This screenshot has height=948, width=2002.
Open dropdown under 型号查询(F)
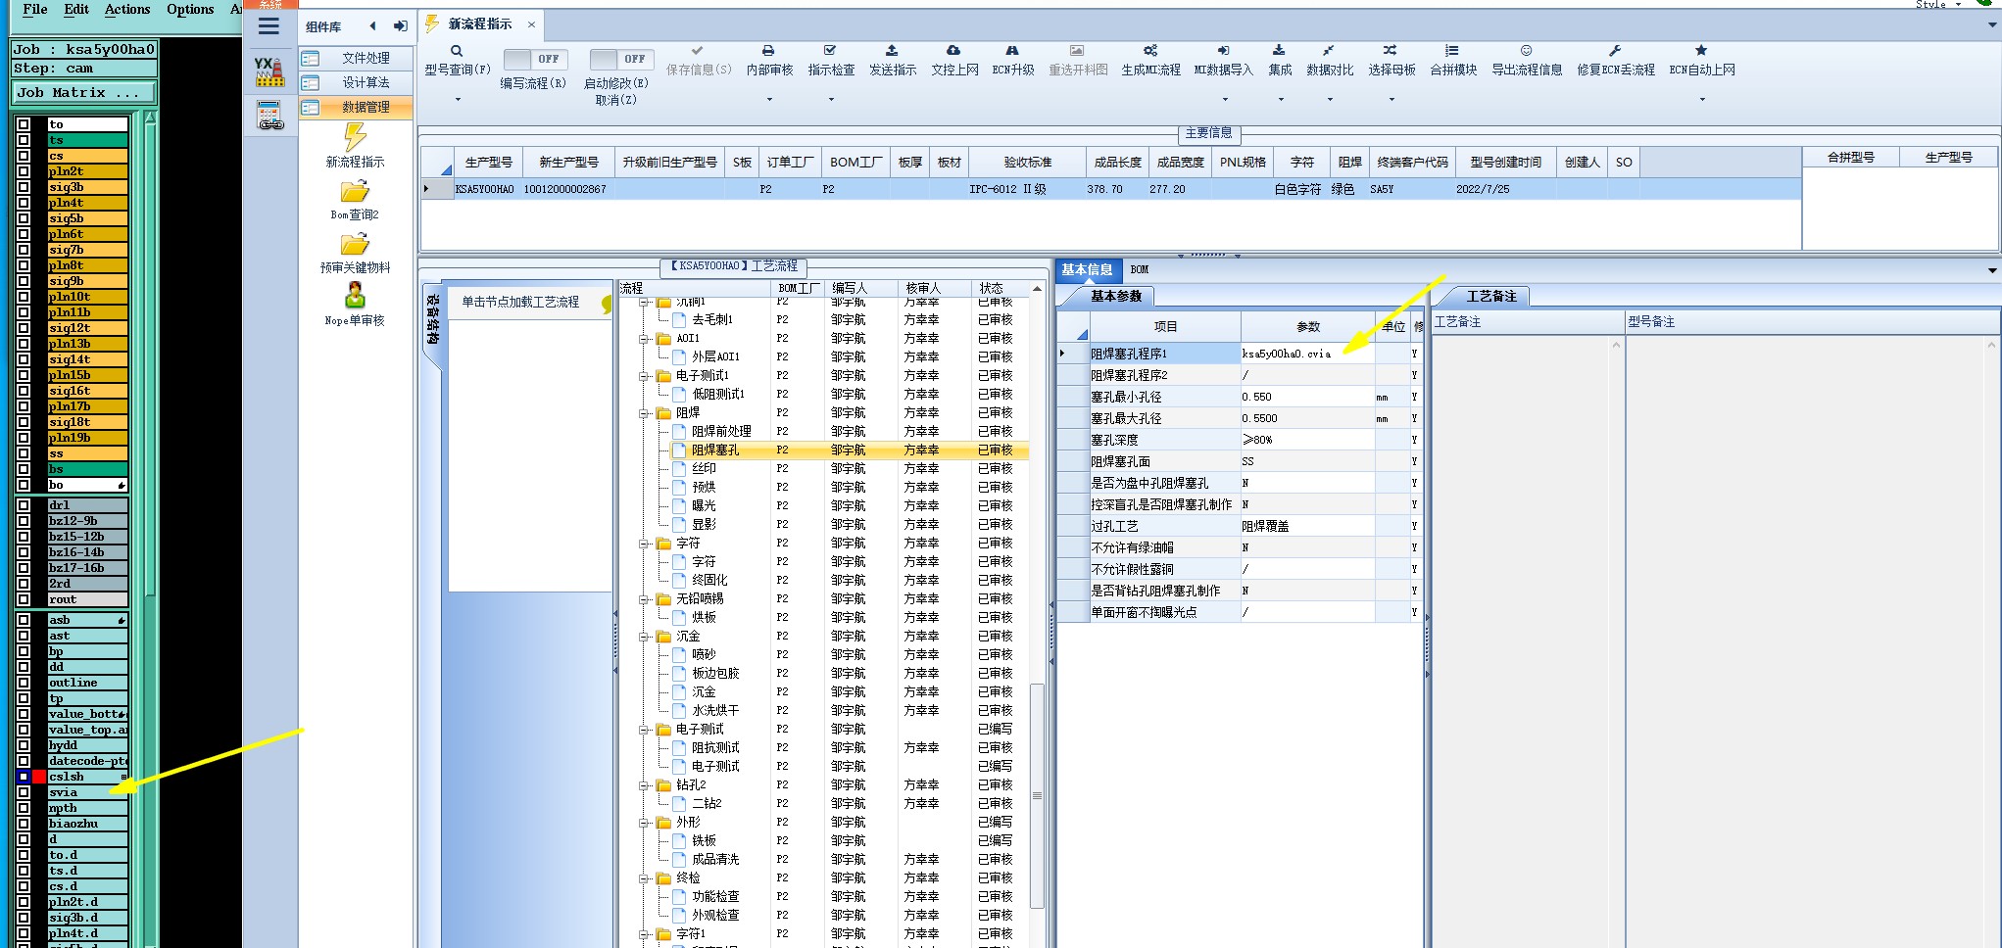458,99
